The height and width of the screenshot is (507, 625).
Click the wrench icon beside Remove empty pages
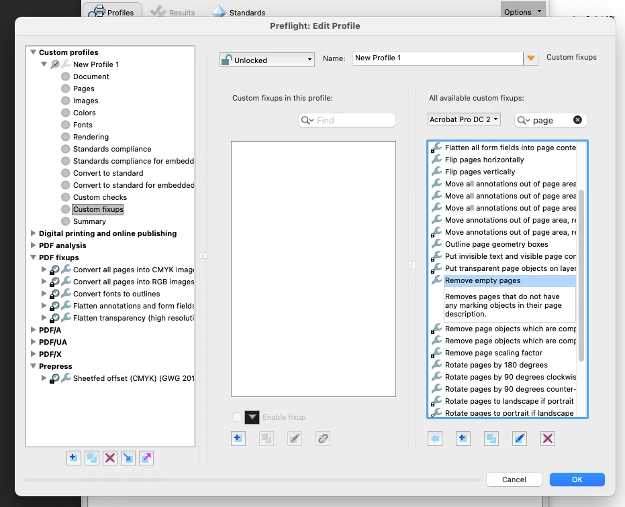point(436,280)
